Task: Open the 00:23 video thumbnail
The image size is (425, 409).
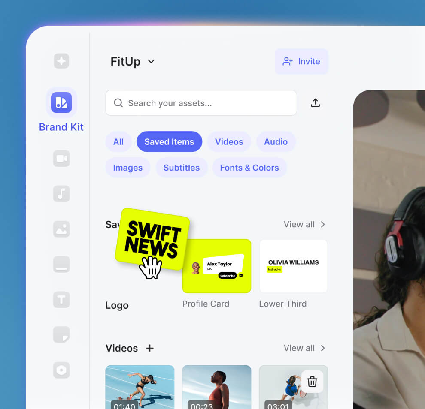Action: [x=216, y=387]
